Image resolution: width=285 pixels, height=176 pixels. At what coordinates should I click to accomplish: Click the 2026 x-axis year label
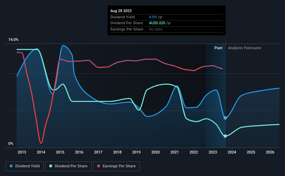click(270, 152)
